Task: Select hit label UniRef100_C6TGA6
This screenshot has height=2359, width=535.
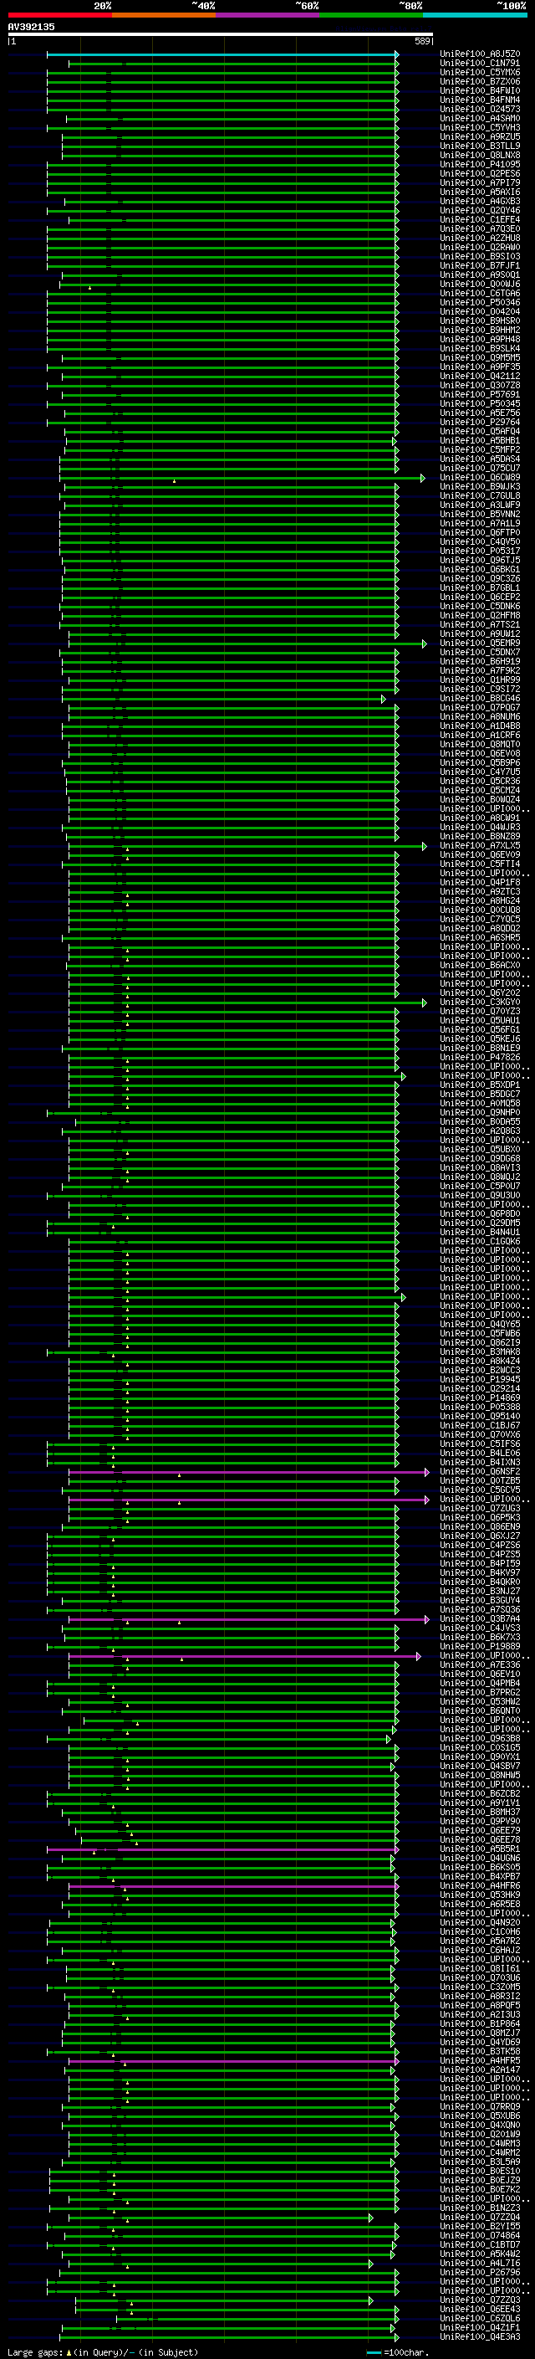Action: click(x=480, y=294)
